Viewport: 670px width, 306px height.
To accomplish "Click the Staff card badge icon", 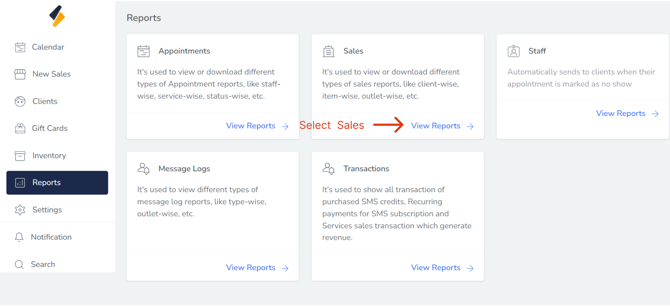I will (x=514, y=51).
